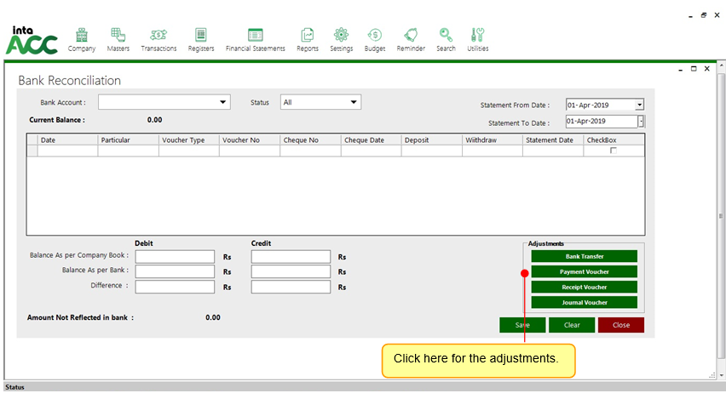The height and width of the screenshot is (399, 726).
Task: Click the Debit Balance As per Bank field
Action: [x=175, y=271]
